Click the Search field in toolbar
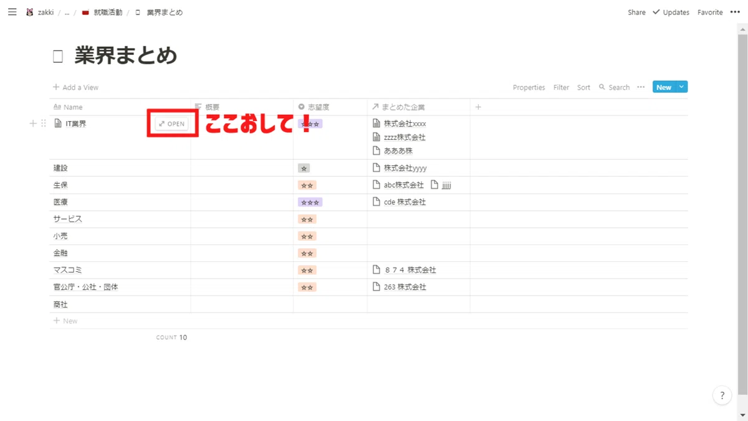This screenshot has width=748, height=421. (614, 87)
